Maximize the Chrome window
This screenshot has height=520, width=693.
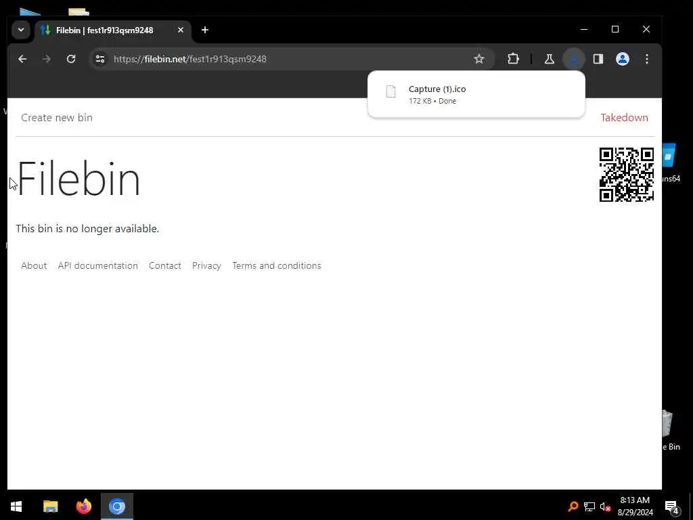tap(614, 29)
